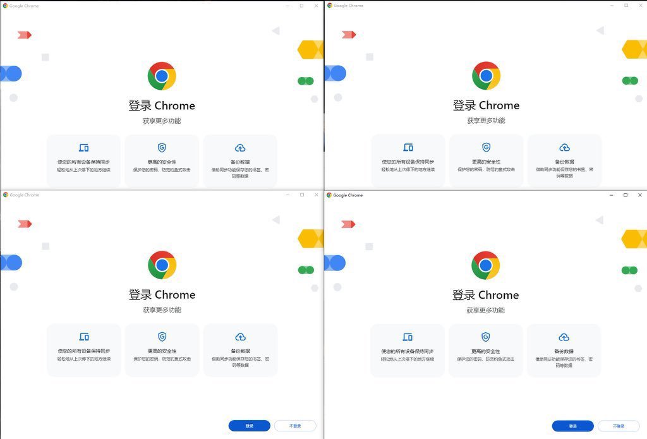Select the 备份数据 card in the top-left window
Image resolution: width=647 pixels, height=439 pixels.
click(240, 161)
